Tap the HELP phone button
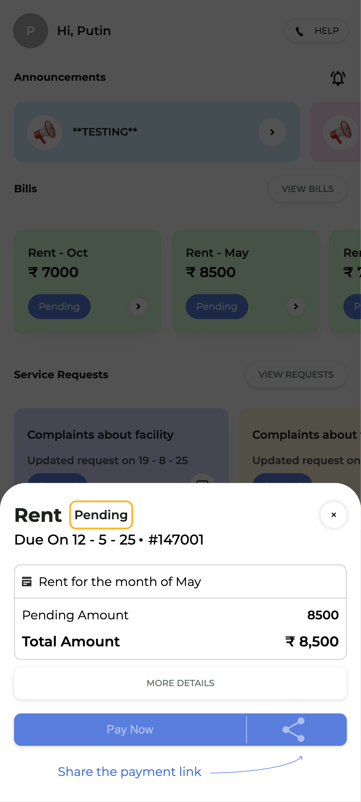 click(x=316, y=31)
